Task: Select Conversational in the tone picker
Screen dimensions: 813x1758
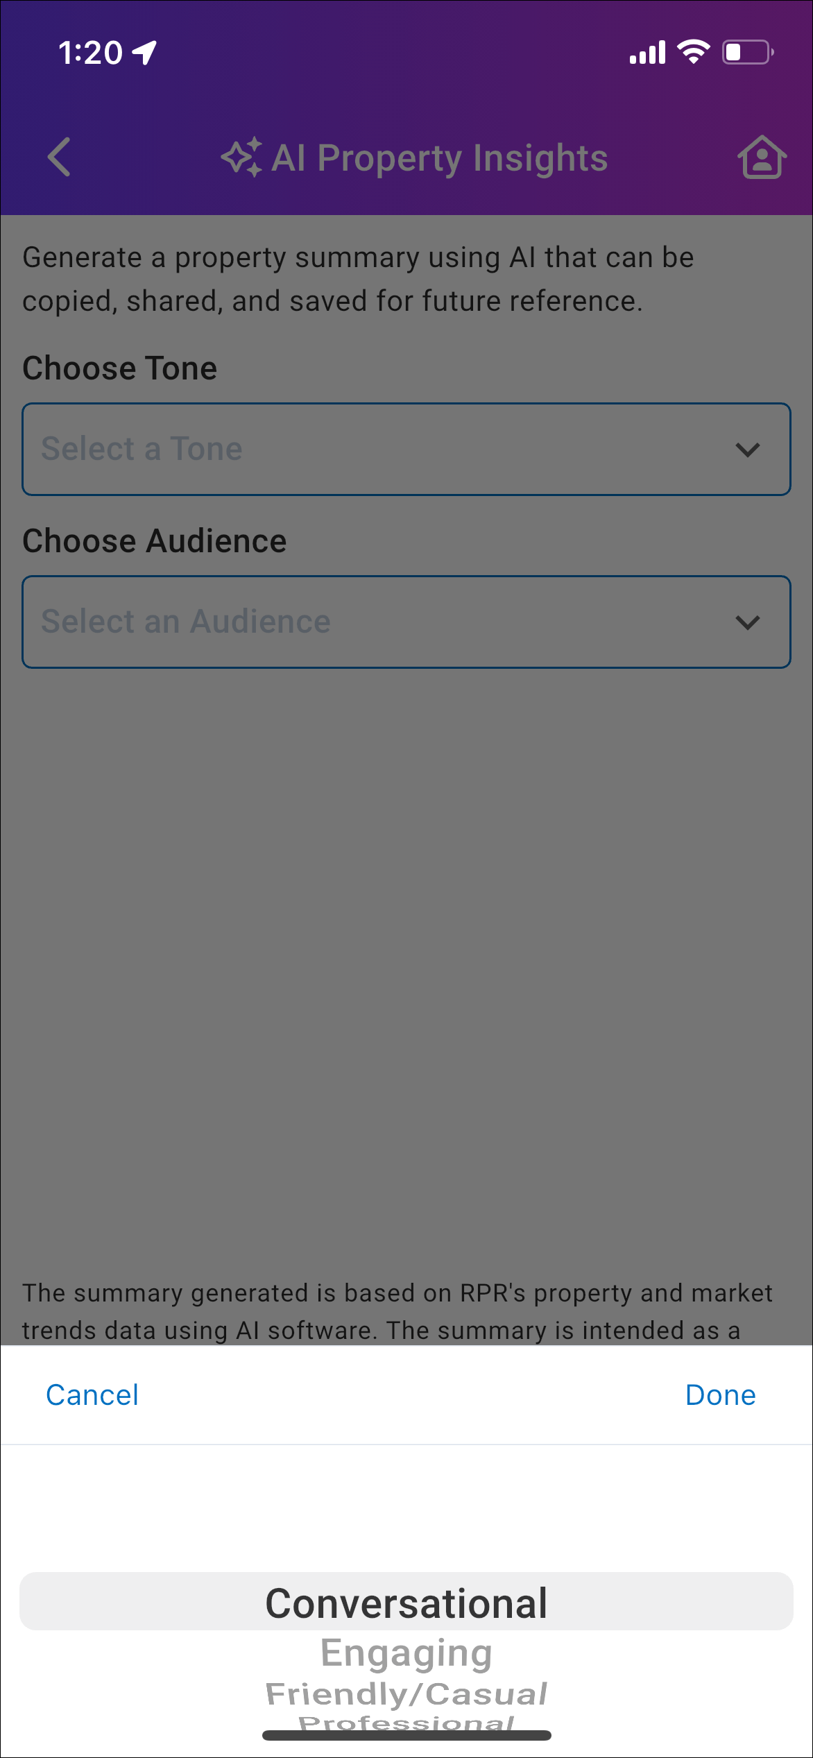Action: (407, 1603)
